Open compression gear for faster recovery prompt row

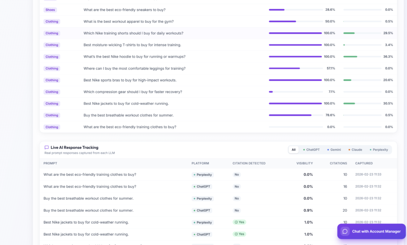click(218, 92)
